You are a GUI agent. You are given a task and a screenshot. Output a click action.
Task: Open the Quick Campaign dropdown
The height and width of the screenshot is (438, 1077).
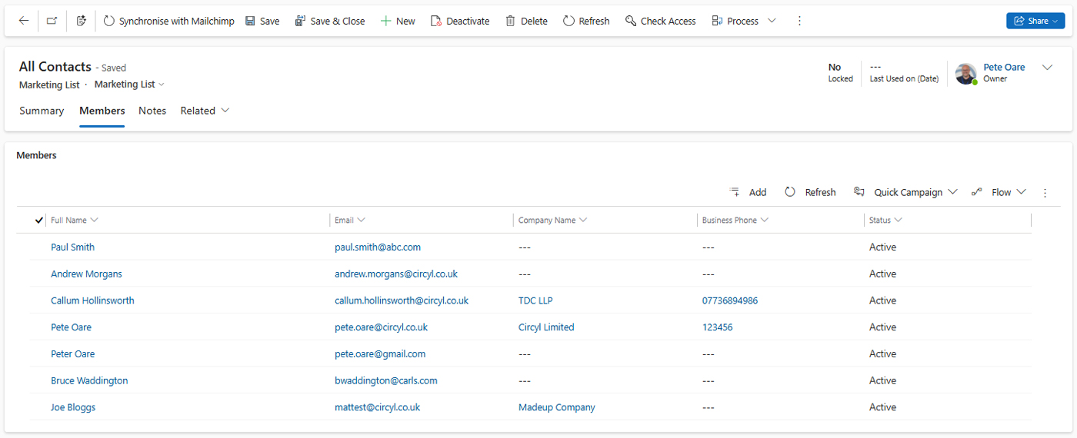[905, 192]
